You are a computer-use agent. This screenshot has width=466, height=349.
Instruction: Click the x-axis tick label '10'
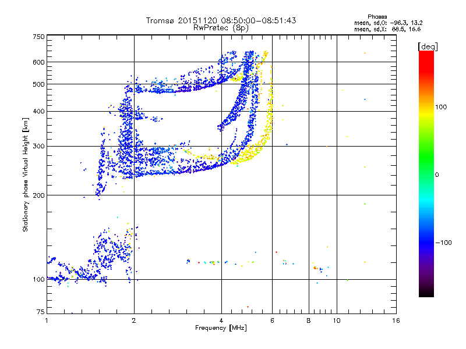pos(337,320)
